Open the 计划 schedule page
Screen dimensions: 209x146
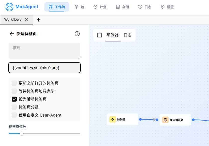[x=100, y=7]
